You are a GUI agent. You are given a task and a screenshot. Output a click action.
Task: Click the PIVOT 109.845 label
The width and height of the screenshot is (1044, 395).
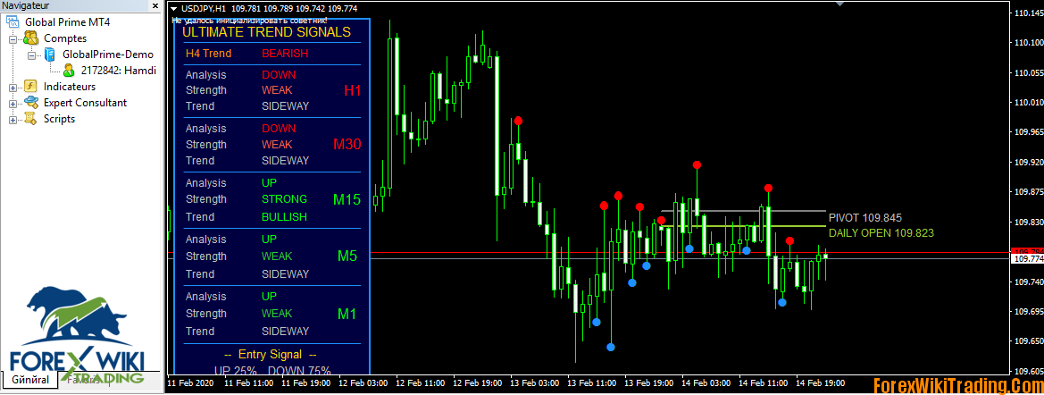click(x=865, y=218)
